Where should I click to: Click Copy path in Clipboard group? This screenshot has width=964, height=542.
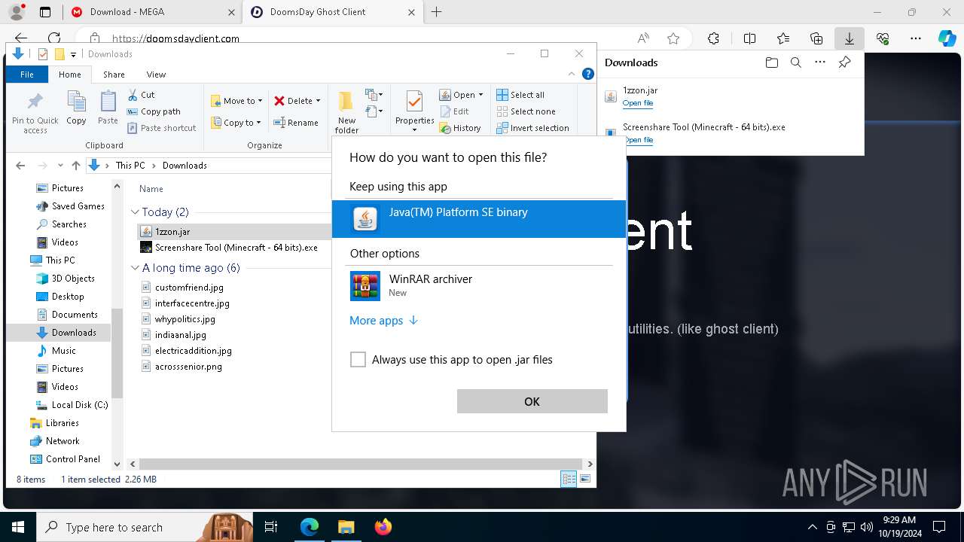click(x=154, y=111)
